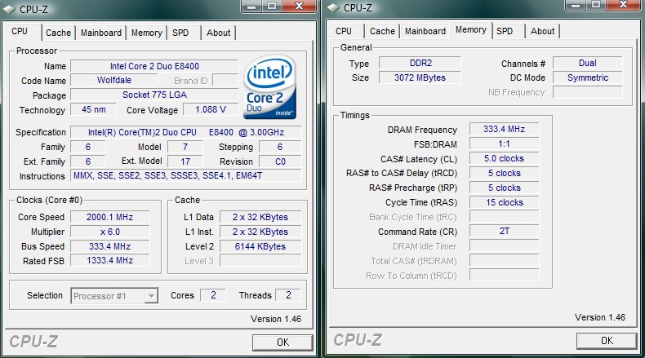This screenshot has width=645, height=358.
Task: Click the DRAM Frequency '333.4 MHz' value
Action: click(x=505, y=129)
